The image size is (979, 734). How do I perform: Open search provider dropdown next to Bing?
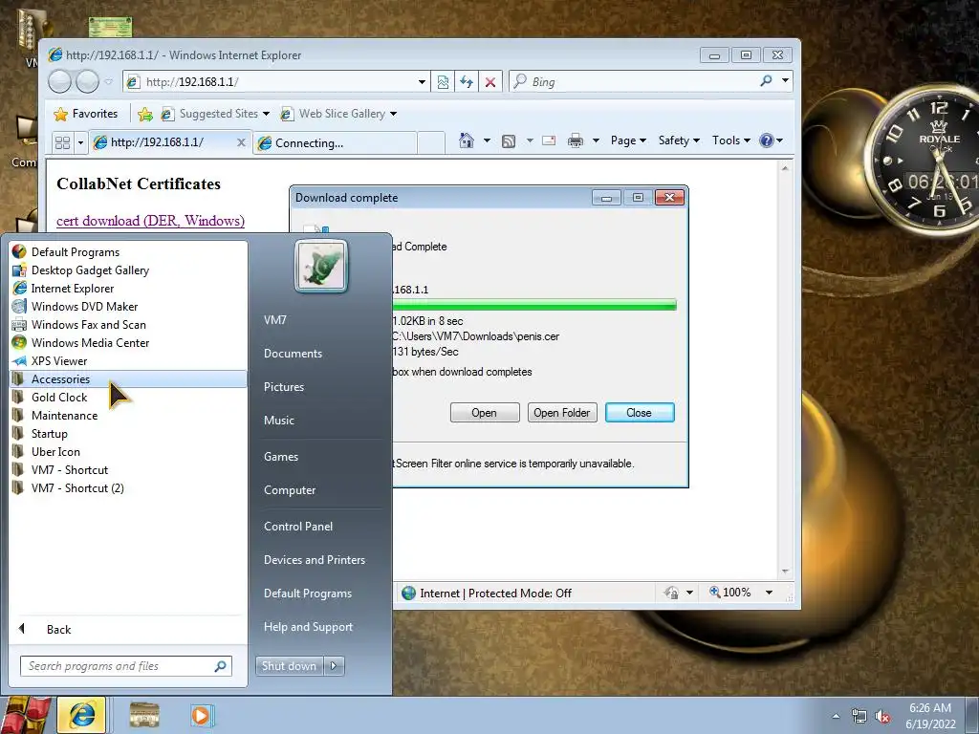(x=786, y=80)
